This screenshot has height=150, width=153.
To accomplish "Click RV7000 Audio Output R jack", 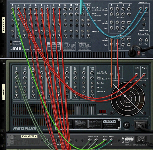I will pyautogui.click(x=111, y=140).
